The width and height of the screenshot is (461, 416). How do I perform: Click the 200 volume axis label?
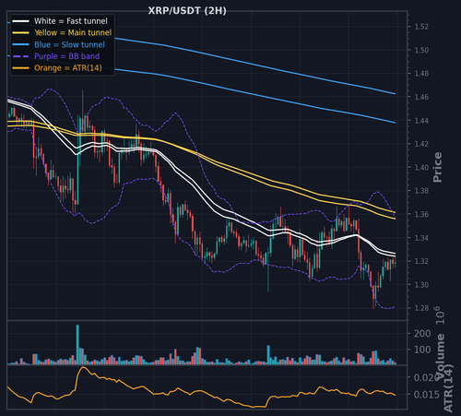422,333
